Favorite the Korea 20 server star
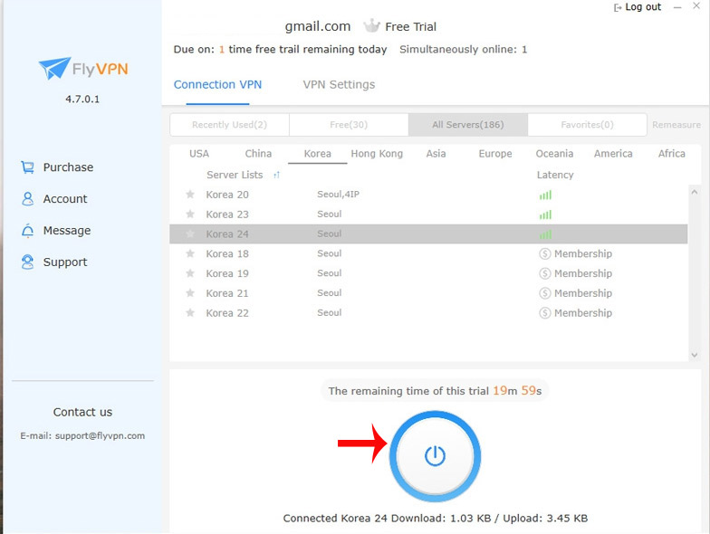The width and height of the screenshot is (710, 534). pos(190,195)
